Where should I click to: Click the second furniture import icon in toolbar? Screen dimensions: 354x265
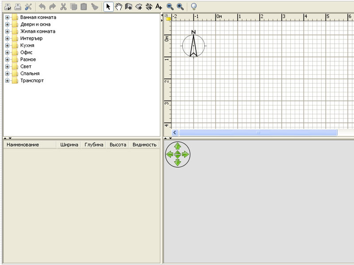[x=18, y=7]
